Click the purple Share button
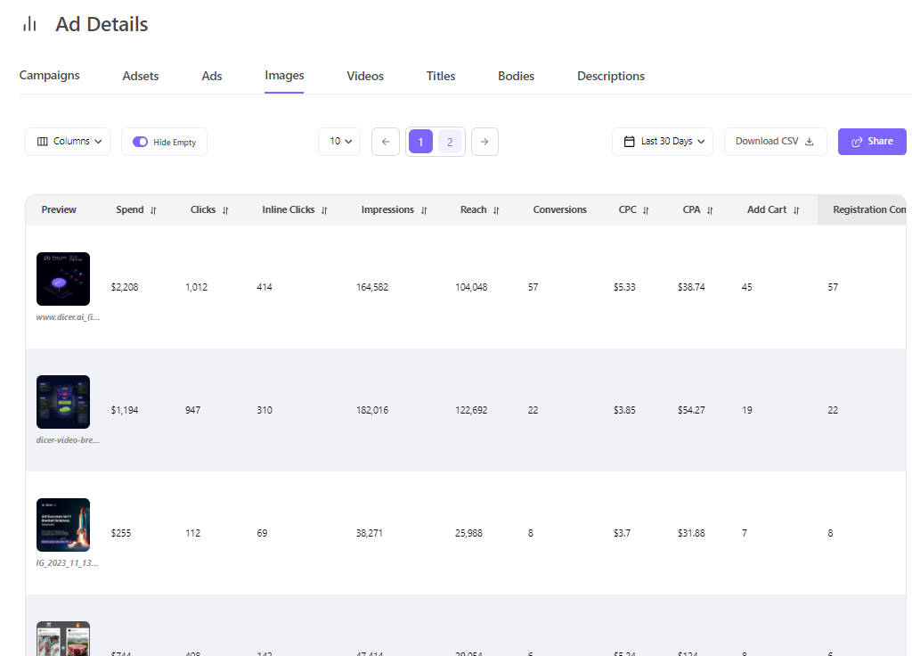The width and height of the screenshot is (912, 656). (x=872, y=142)
